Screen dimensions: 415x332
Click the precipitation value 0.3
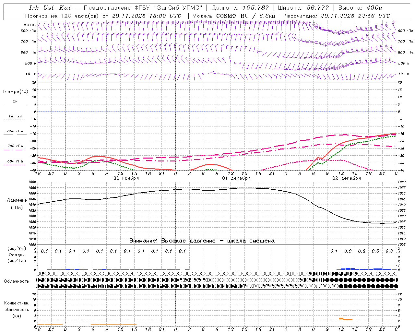pyautogui.click(x=362, y=251)
